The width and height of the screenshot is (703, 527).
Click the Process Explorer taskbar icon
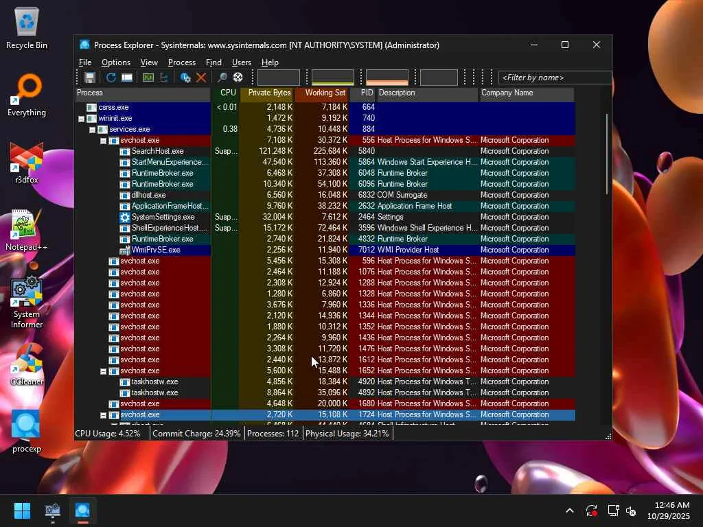[82, 511]
